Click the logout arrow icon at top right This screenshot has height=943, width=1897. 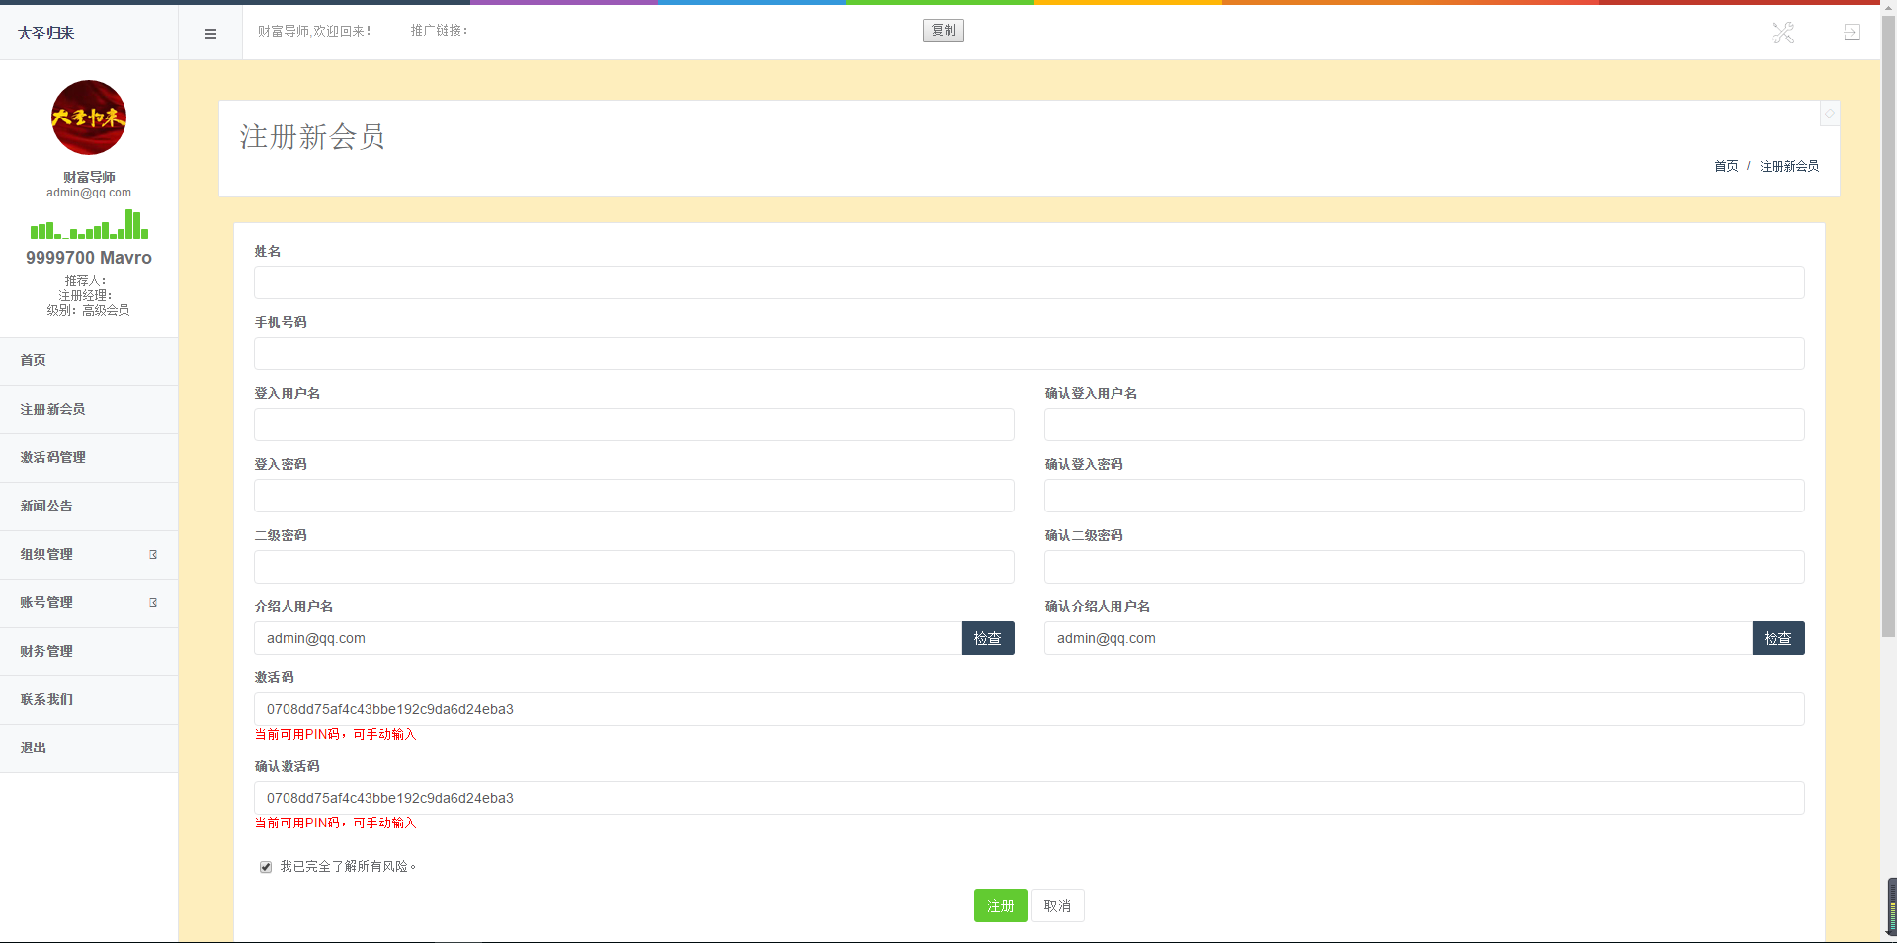[x=1852, y=33]
